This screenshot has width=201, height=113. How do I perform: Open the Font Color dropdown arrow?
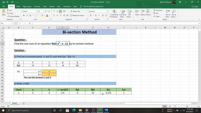(50, 15)
